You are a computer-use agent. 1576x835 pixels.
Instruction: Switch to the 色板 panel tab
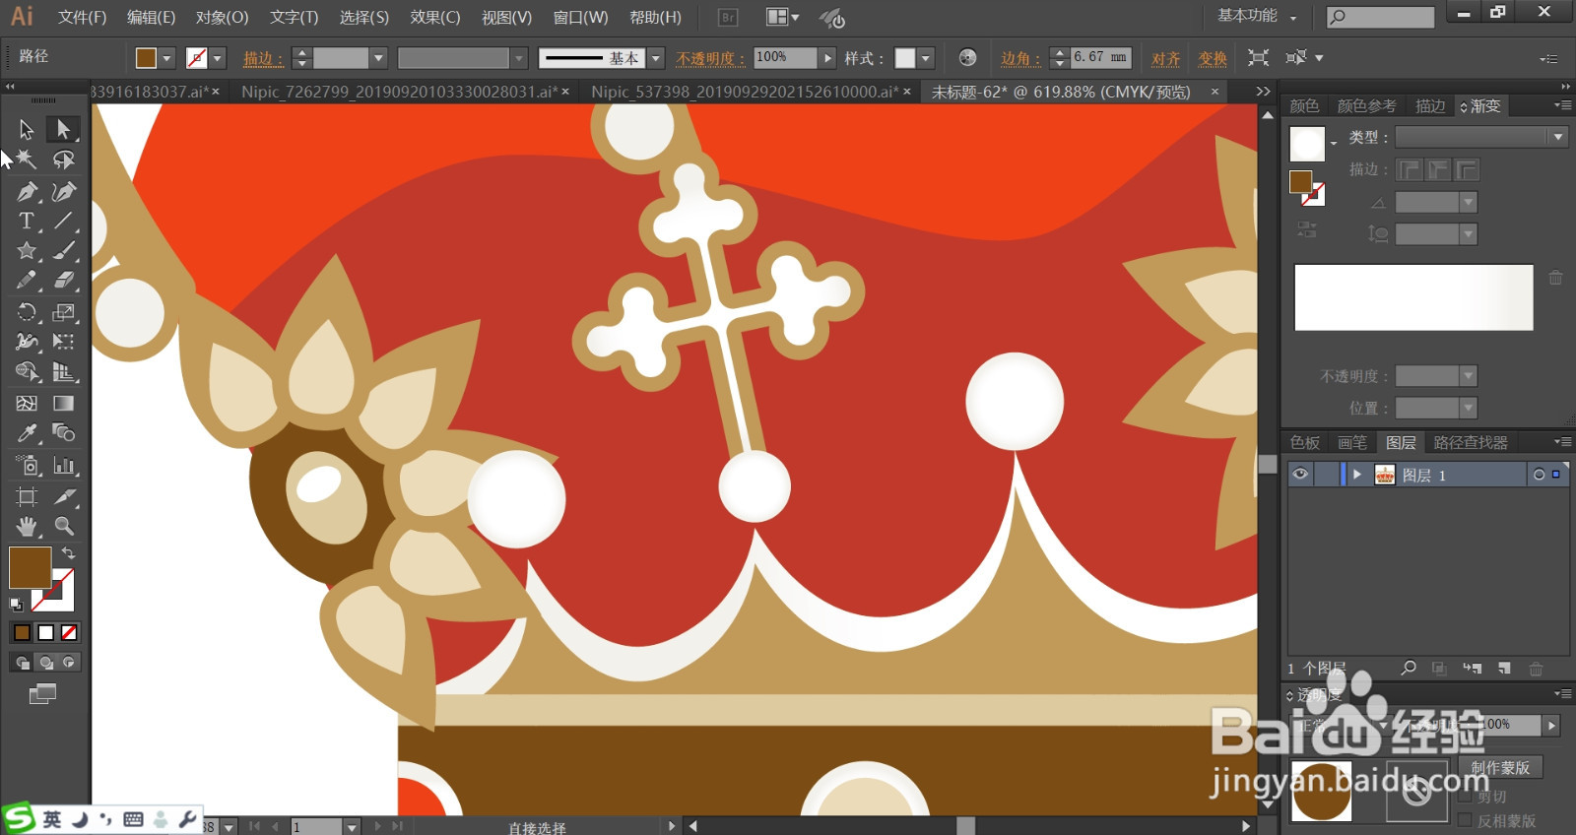coord(1305,443)
